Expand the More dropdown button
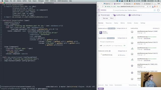Viewport: 161px width, 90px height. pos(112,18)
